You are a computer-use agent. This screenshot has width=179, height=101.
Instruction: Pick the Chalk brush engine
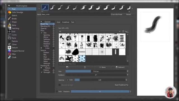[x=22, y=57]
